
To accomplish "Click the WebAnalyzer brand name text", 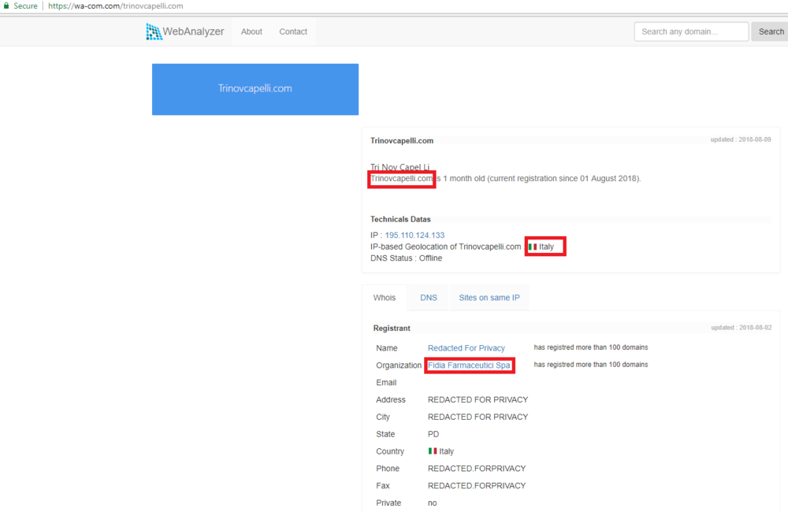I will point(193,32).
